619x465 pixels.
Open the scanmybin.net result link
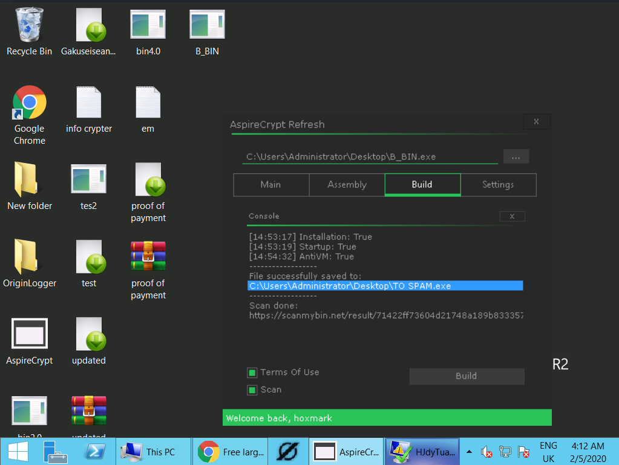click(386, 315)
